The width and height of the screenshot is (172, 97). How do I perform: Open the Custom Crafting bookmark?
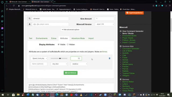coord(81,9)
